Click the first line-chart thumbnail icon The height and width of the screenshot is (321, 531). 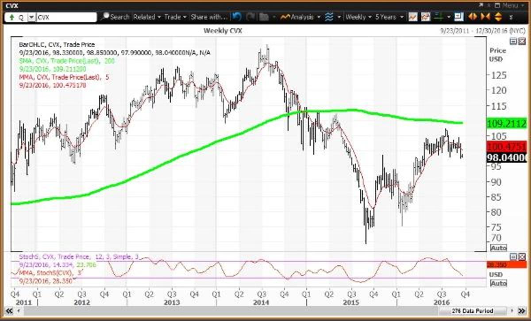pyautogui.click(x=413, y=17)
